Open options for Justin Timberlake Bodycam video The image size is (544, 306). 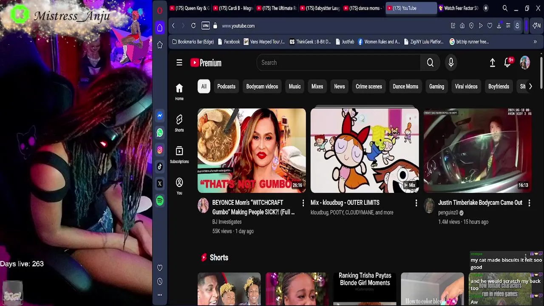[x=529, y=203]
